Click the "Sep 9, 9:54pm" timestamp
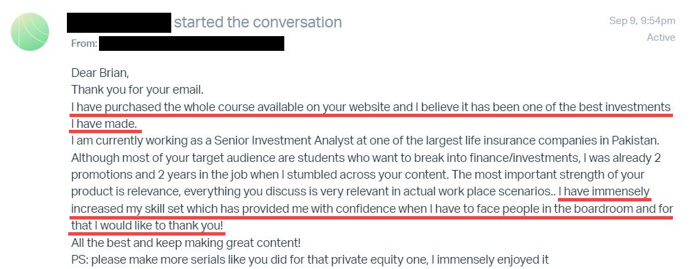 (641, 21)
